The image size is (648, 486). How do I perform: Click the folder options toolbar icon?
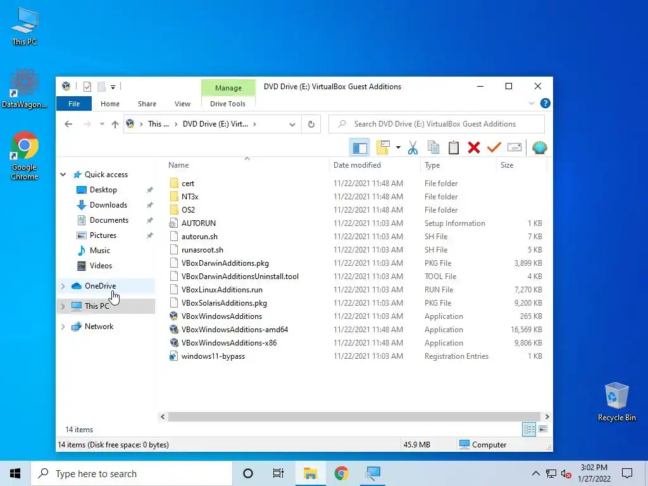pyautogui.click(x=383, y=147)
